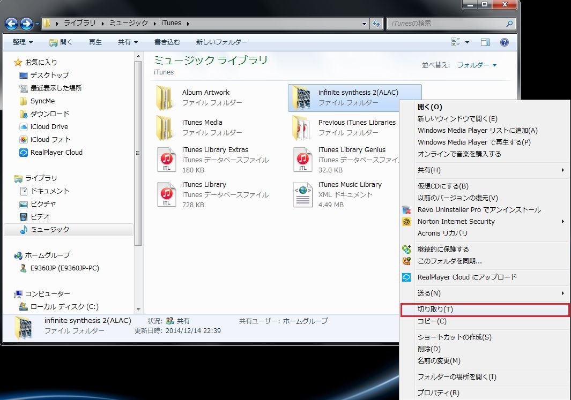The width and height of the screenshot is (571, 400).
Task: Choose 名前の変更(M) from context menu
Action: (485, 361)
